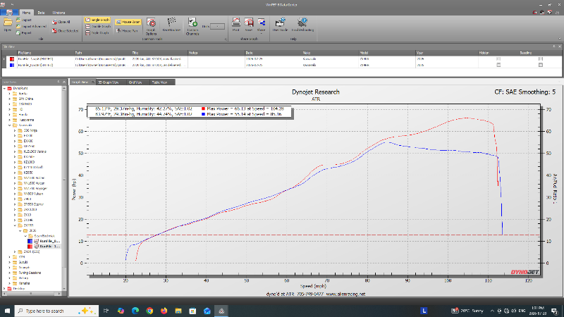This screenshot has width=564, height=317.
Task: Check Baseline for the red run file row
Action: click(x=541, y=59)
